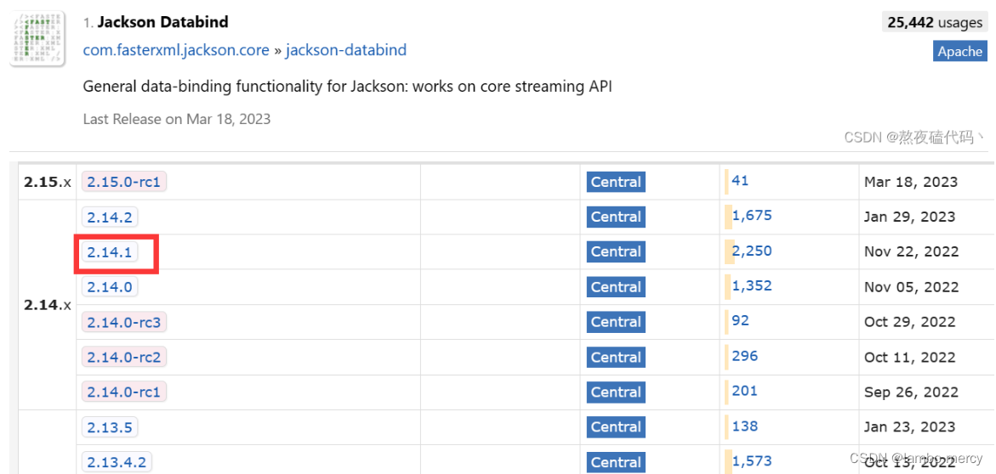
Task: Open version 2.14.0-rc1
Action: [x=124, y=392]
